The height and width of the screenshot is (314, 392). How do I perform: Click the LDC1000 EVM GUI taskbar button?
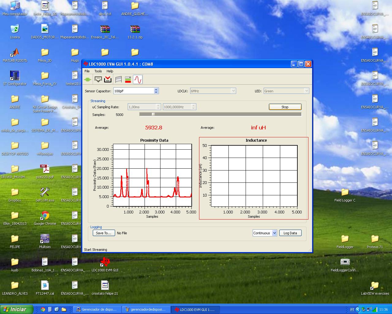[195, 309]
